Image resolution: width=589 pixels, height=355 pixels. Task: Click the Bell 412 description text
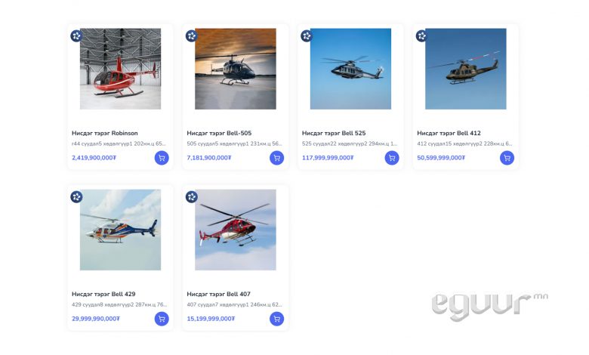464,144
